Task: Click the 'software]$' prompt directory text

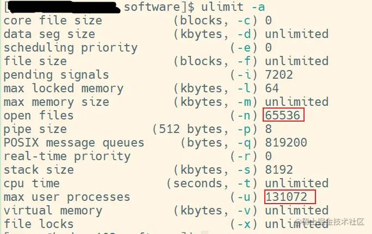Action: (x=159, y=7)
